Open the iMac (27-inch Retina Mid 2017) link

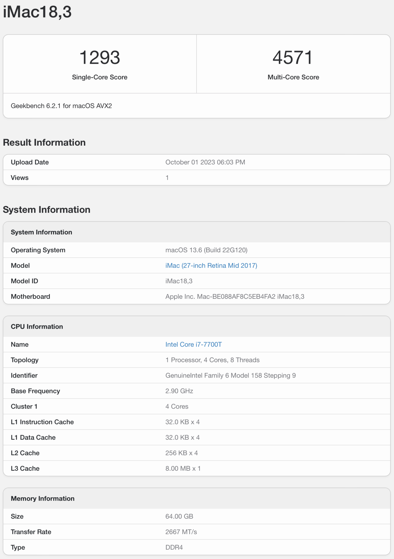pos(211,266)
